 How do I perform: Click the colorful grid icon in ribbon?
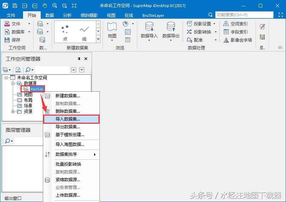262,37
